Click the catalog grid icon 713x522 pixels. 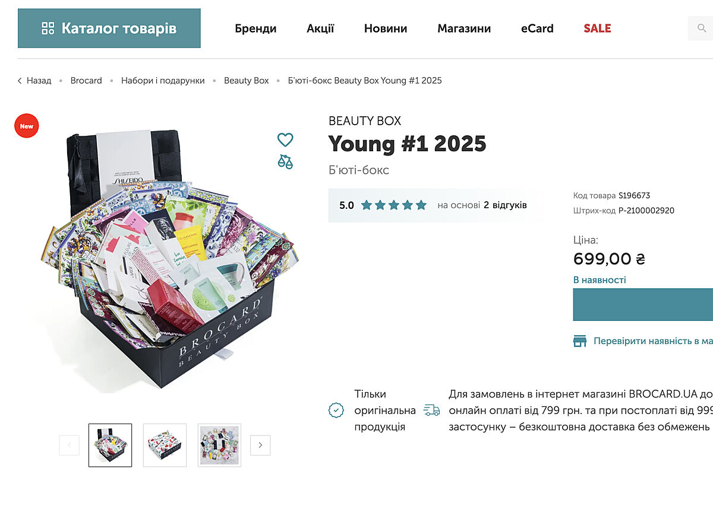(48, 28)
